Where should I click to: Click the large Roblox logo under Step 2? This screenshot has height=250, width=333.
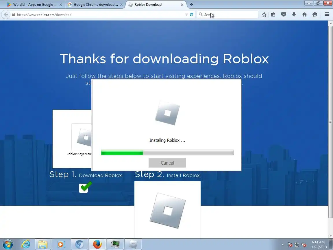(168, 210)
